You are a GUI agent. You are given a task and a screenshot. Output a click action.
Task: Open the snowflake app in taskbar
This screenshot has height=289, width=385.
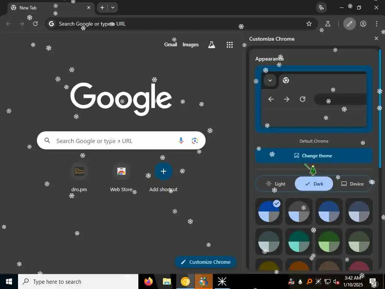[222, 281]
